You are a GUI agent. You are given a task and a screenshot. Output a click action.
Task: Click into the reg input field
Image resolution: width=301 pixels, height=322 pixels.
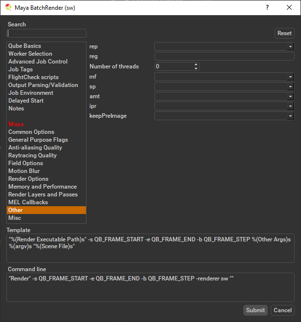click(x=224, y=57)
